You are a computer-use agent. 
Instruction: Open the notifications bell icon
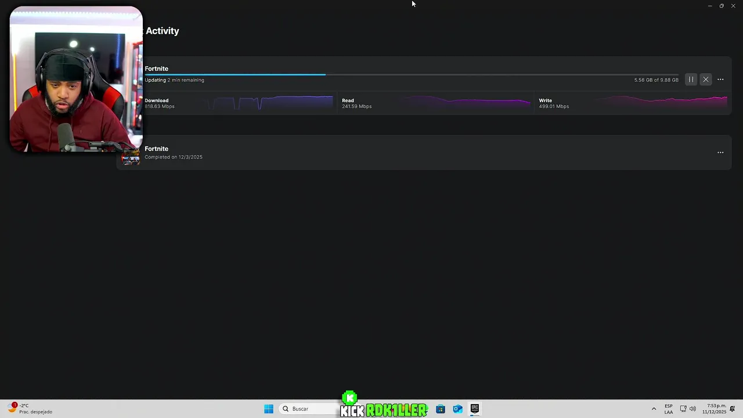tap(733, 409)
